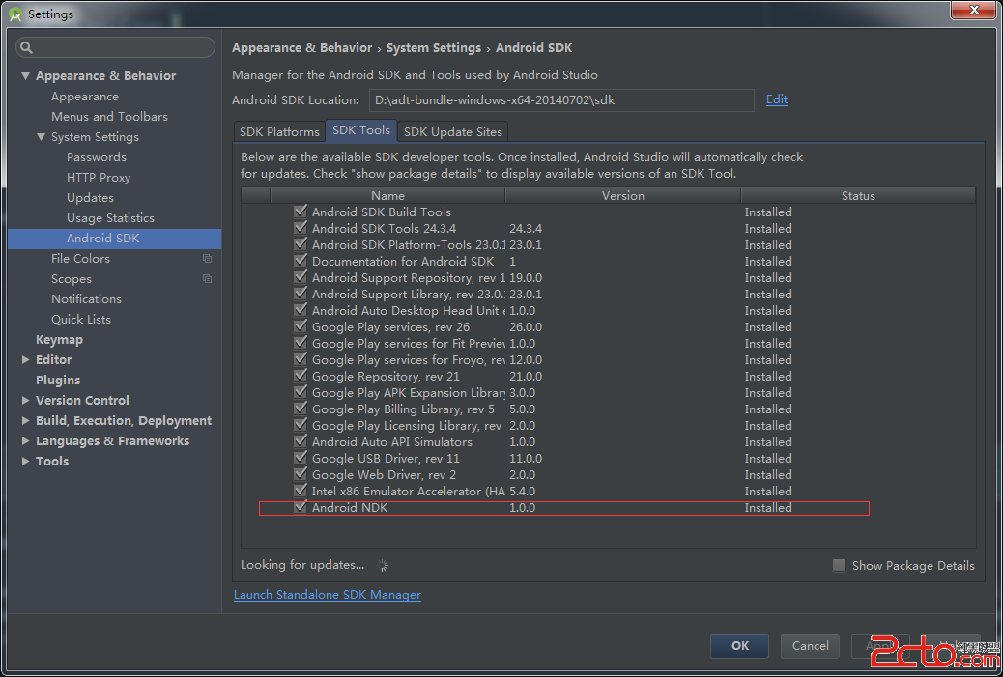Uncheck Android SDK Build Tools checkbox
The image size is (1003, 677).
(x=300, y=211)
